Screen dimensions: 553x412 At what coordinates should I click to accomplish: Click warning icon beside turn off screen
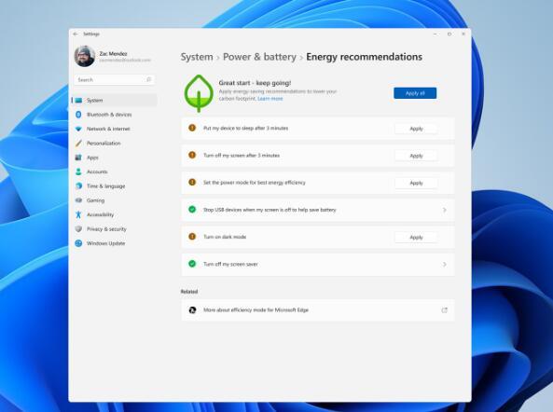(192, 155)
